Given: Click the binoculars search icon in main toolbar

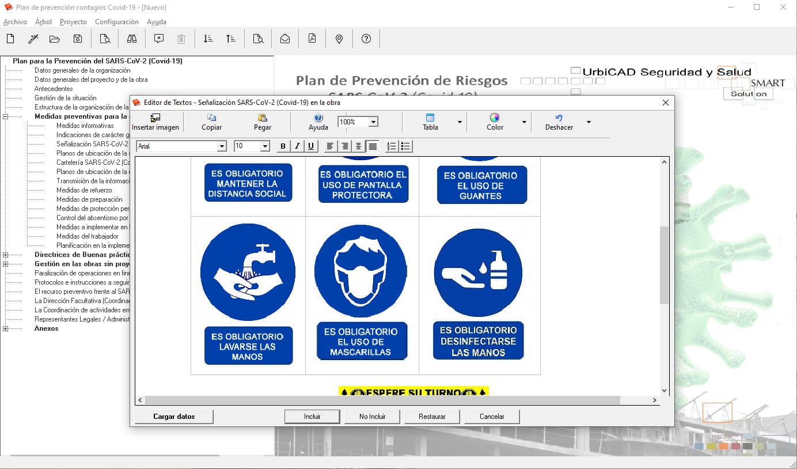Looking at the screenshot, I should 132,39.
